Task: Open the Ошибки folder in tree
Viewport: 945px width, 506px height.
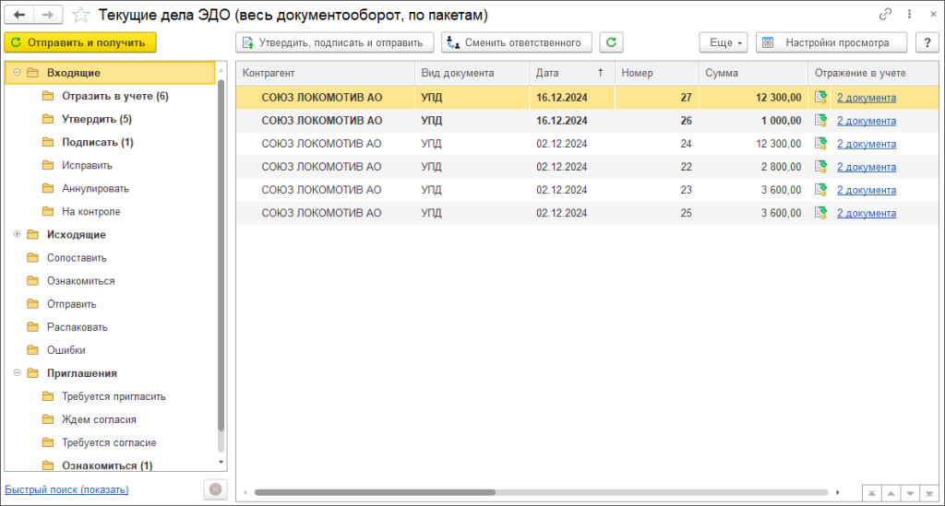Action: click(66, 350)
